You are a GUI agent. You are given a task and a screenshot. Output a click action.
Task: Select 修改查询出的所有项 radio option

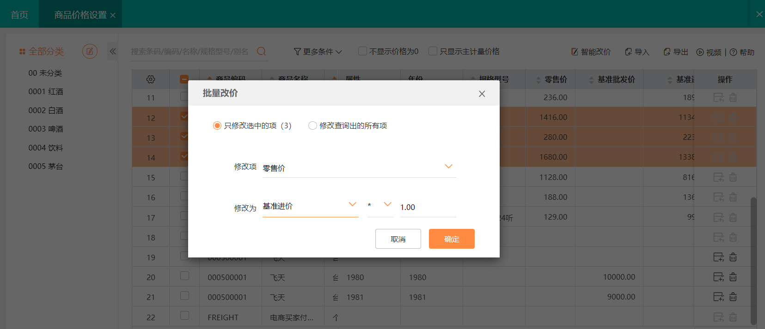(x=312, y=126)
